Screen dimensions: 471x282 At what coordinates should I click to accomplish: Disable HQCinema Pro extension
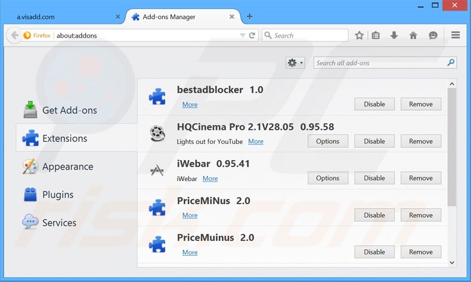tap(374, 141)
